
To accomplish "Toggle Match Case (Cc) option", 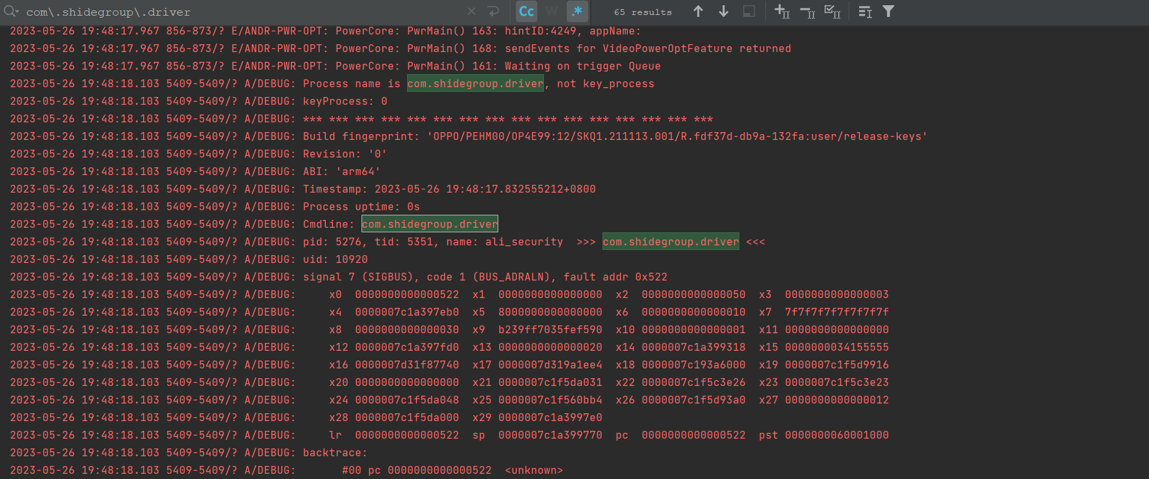I will point(526,12).
